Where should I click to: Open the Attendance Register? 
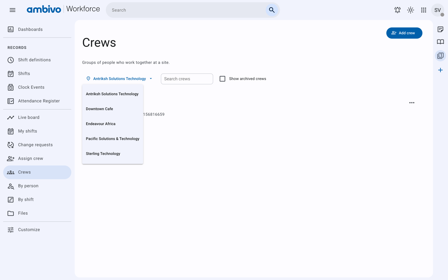(37, 101)
